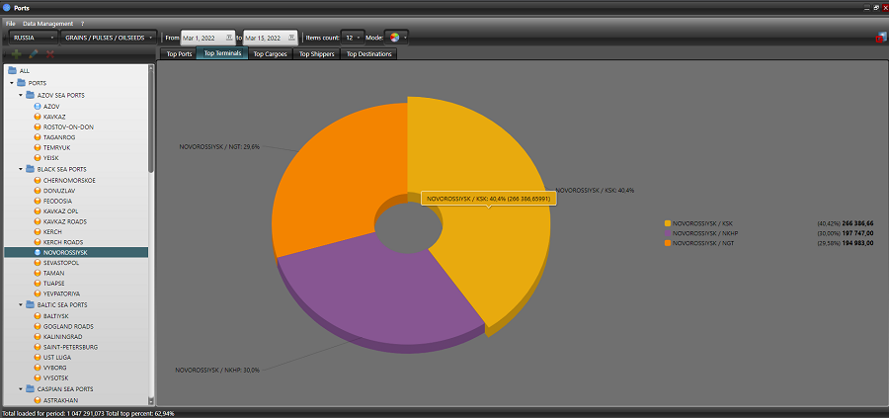Click the NOVOROSSIYSK / NKHP: 30,0% chart label

click(217, 370)
